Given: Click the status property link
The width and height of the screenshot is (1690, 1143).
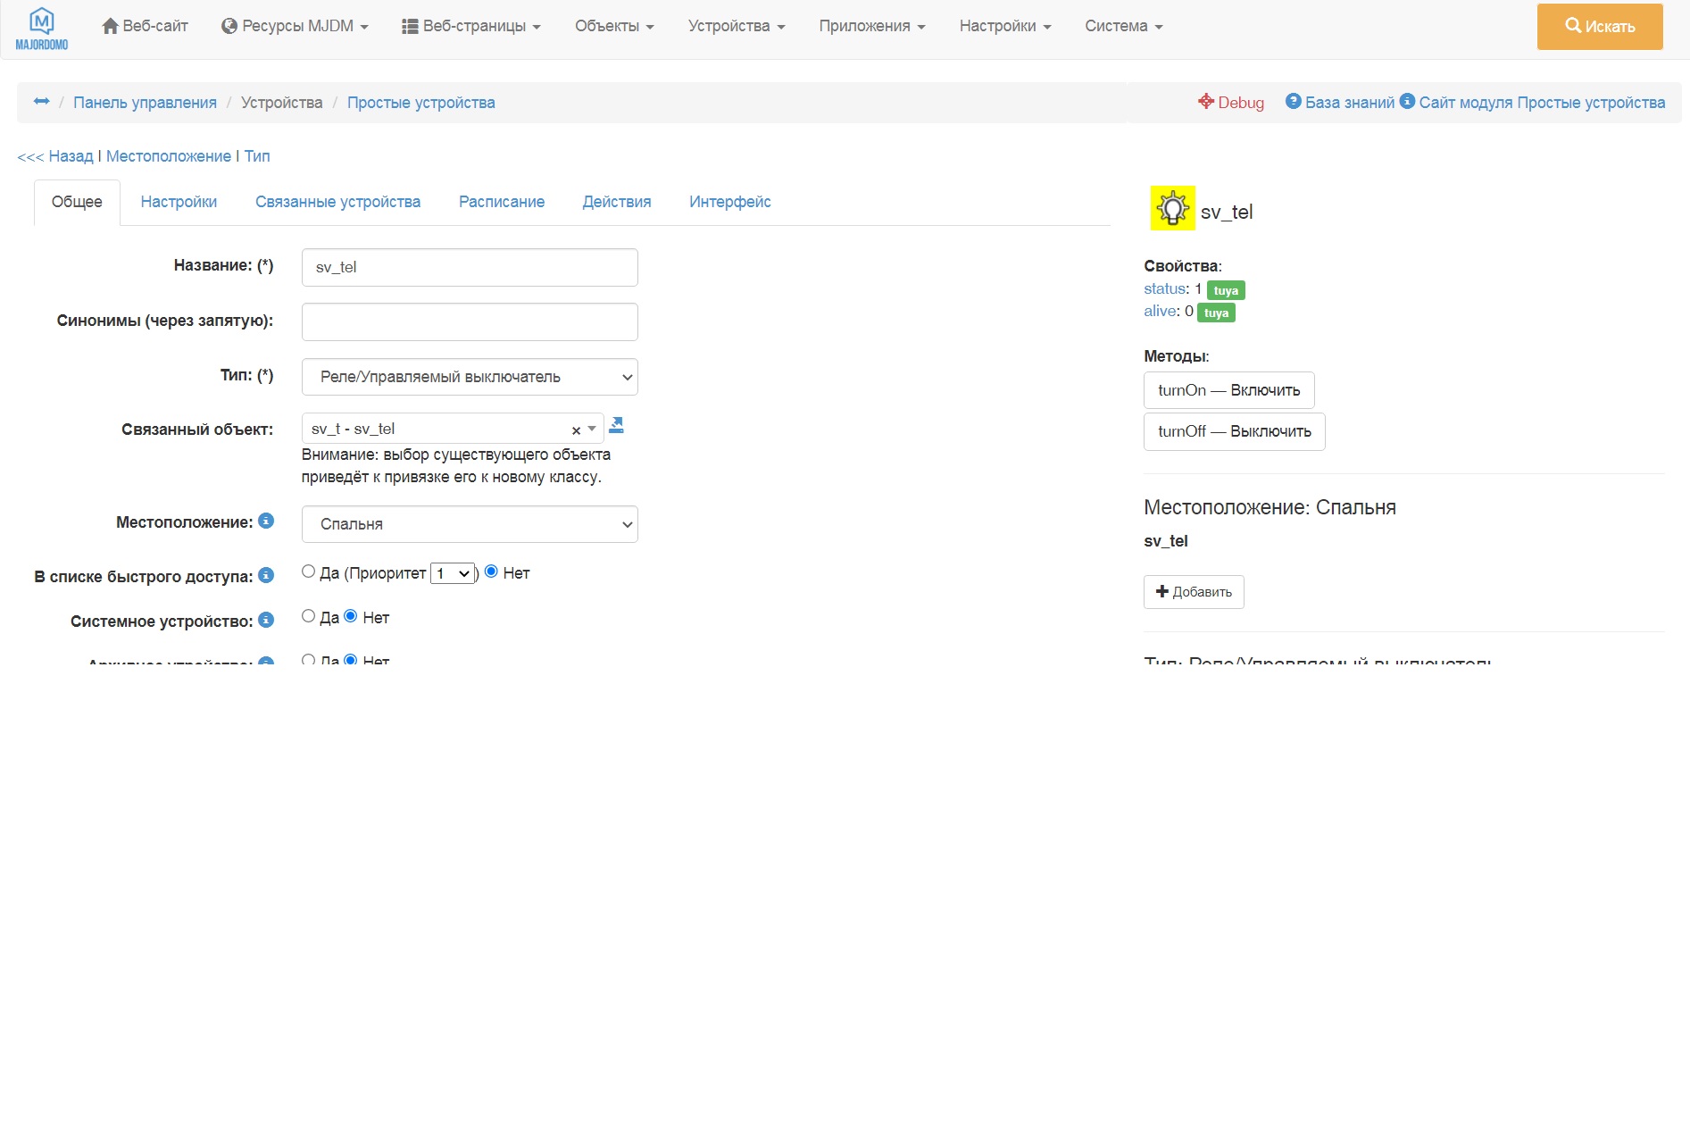Looking at the screenshot, I should tap(1165, 288).
